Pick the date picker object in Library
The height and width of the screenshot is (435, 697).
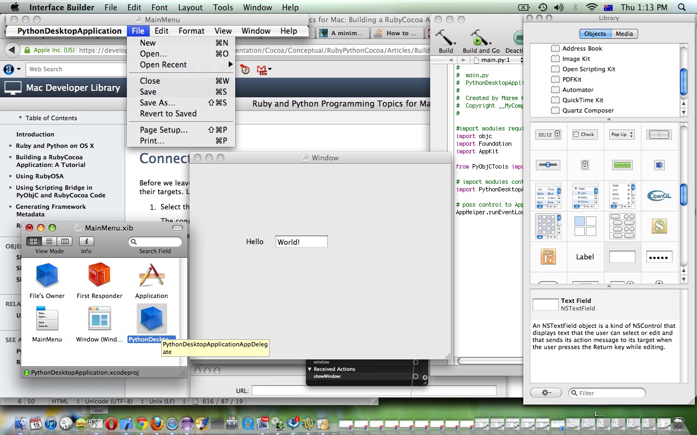click(x=548, y=134)
